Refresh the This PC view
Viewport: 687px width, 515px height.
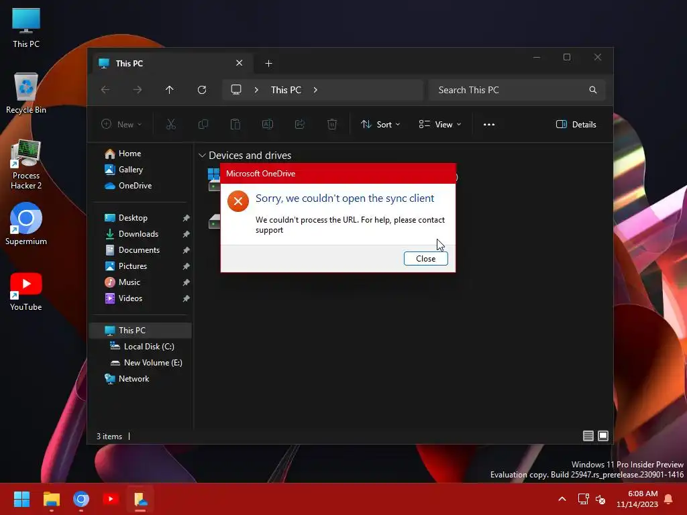(x=201, y=90)
